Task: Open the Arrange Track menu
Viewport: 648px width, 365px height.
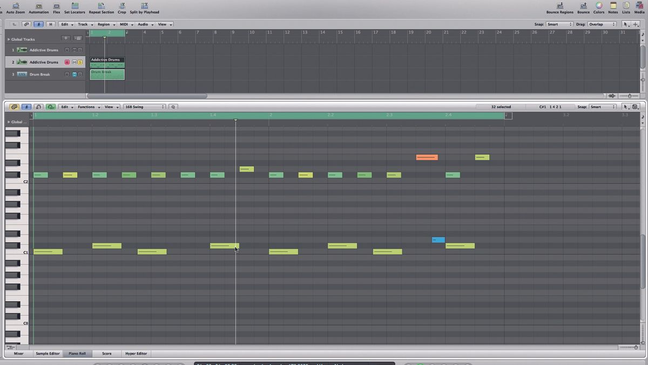Action: 84,24
